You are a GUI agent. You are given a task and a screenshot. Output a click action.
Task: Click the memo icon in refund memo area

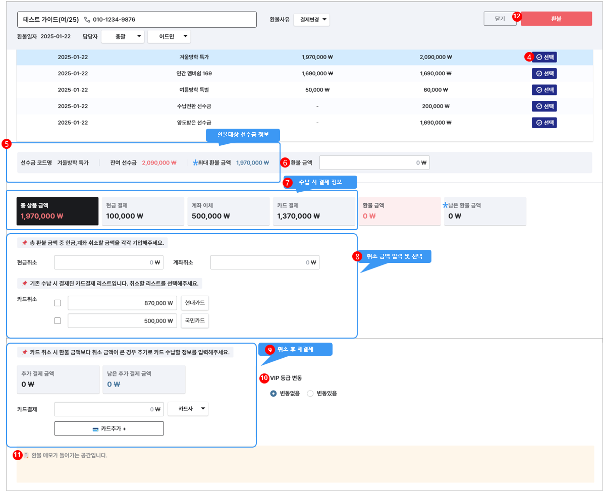click(x=26, y=455)
